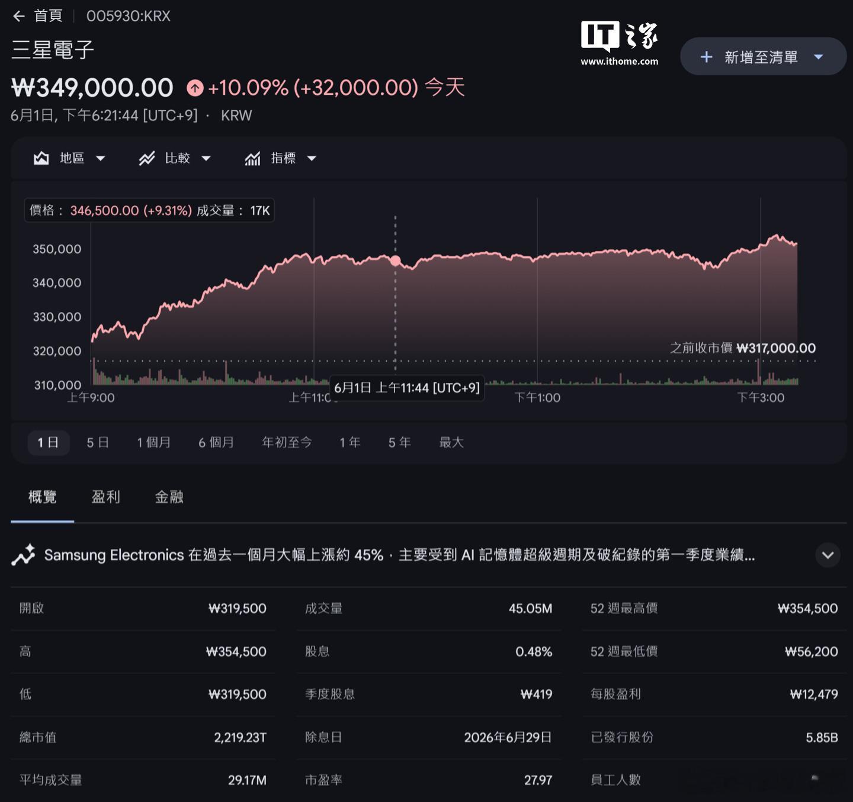Click the 開啟 value ₩319,500
The height and width of the screenshot is (802, 853).
(x=238, y=609)
